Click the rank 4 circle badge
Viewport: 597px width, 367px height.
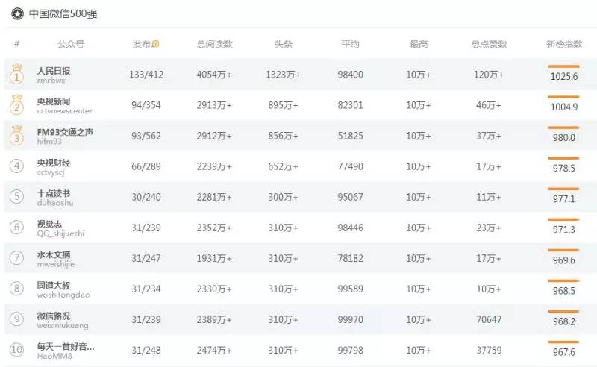pos(16,166)
